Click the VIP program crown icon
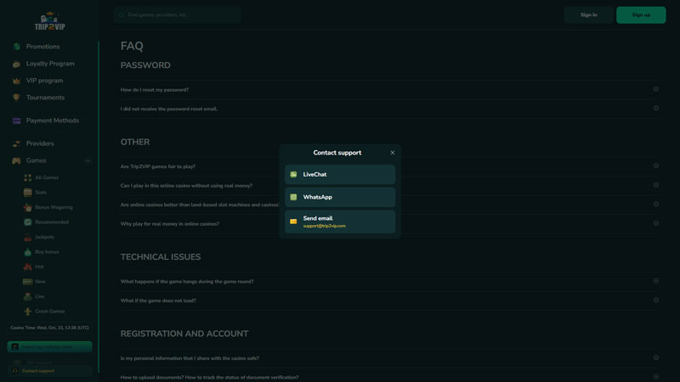The width and height of the screenshot is (680, 382). [17, 81]
